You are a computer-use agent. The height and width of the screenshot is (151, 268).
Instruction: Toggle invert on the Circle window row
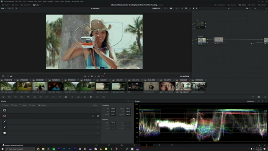pos(93,116)
